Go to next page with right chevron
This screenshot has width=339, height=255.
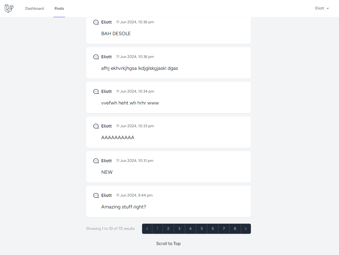point(246,229)
